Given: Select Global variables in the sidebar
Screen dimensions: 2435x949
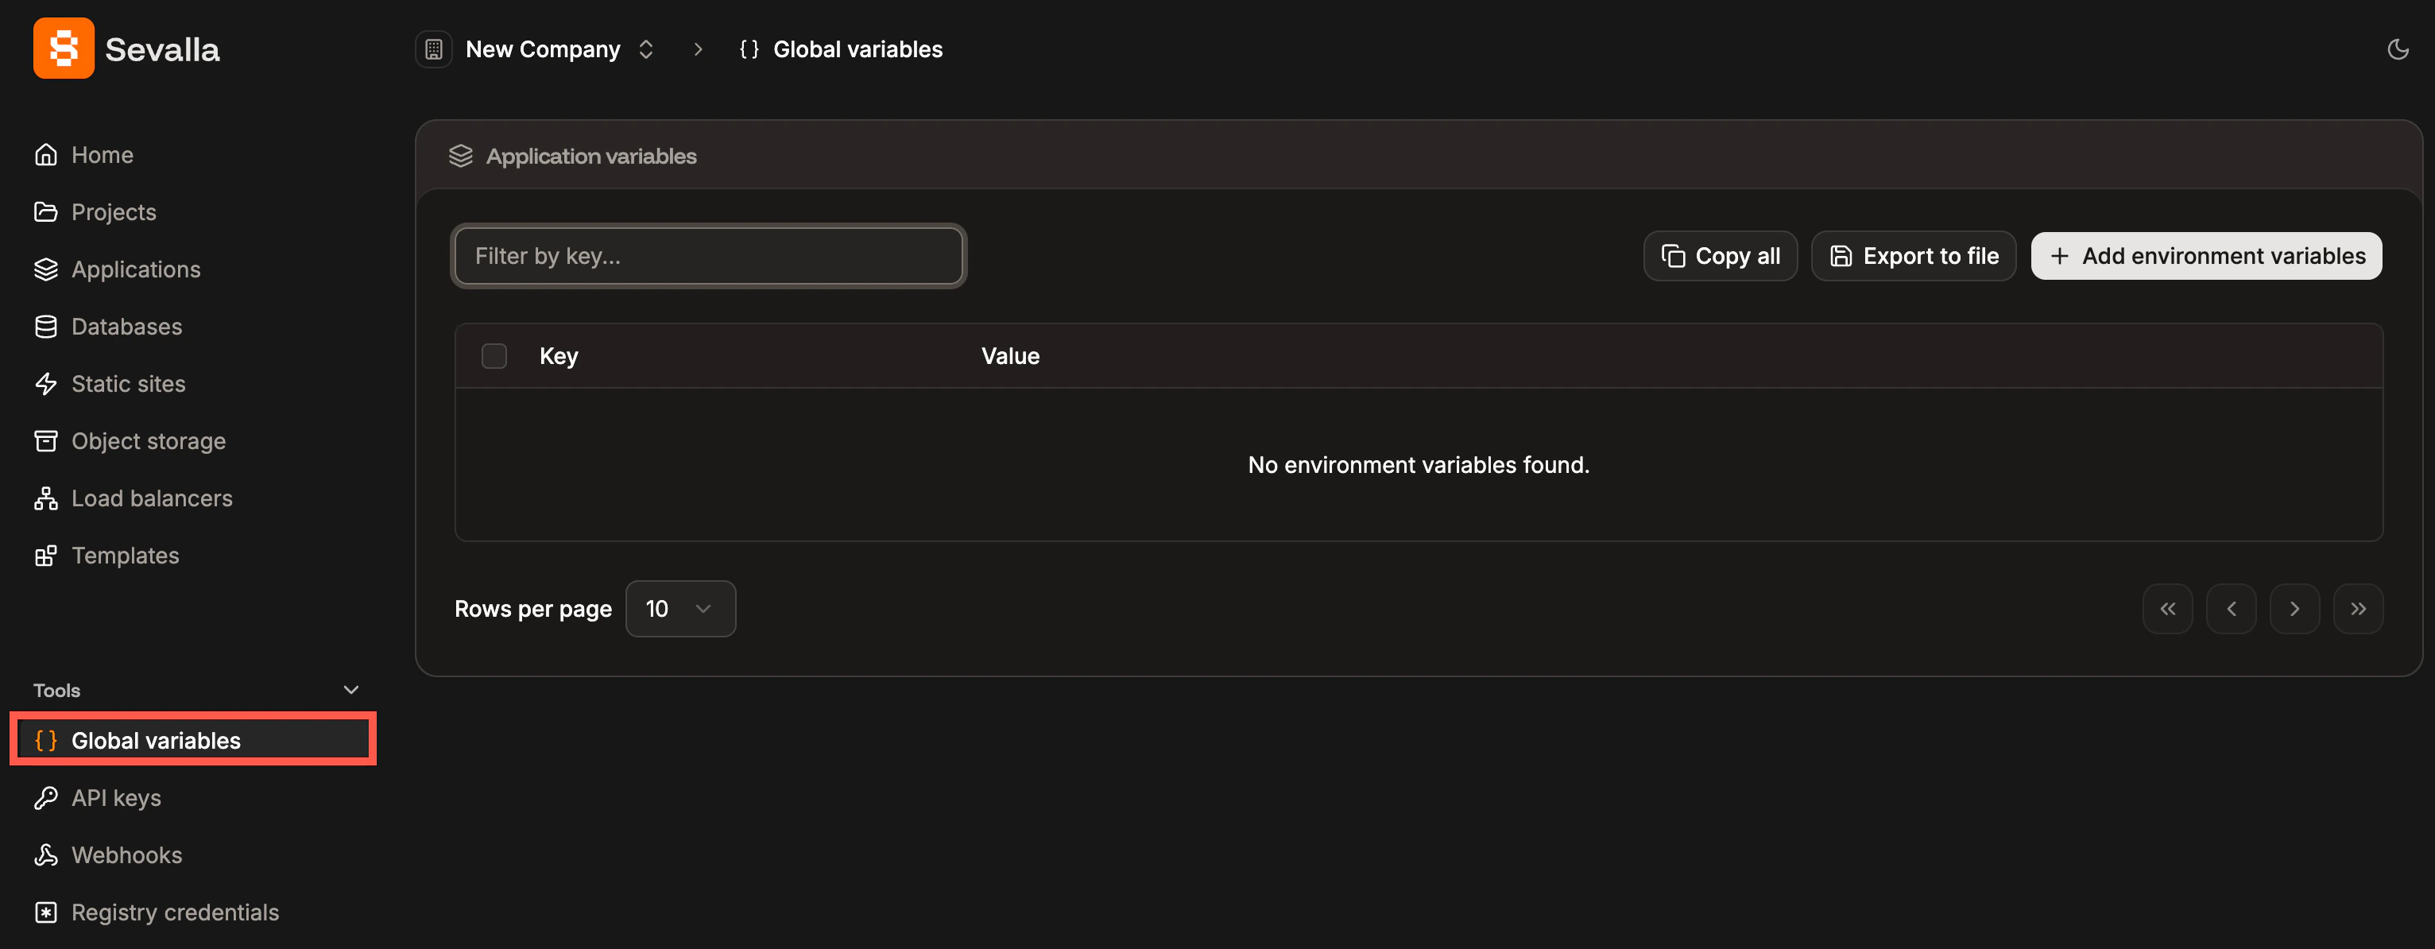Looking at the screenshot, I should pos(155,740).
